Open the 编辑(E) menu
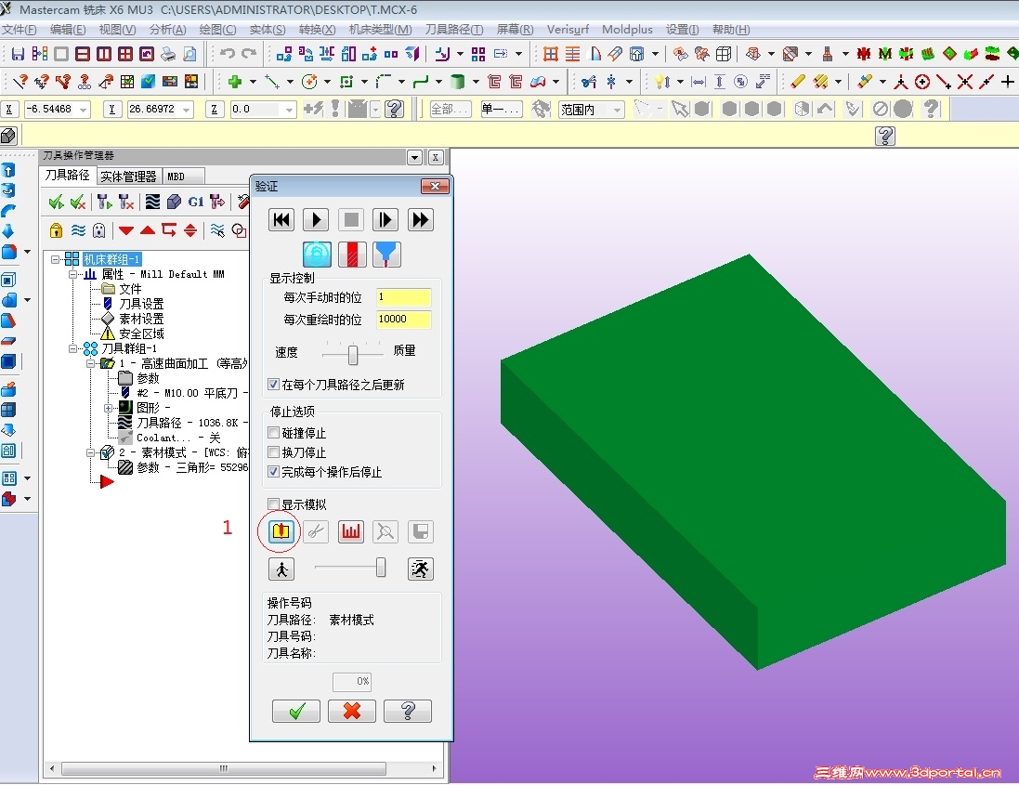The height and width of the screenshot is (785, 1019). point(68,29)
